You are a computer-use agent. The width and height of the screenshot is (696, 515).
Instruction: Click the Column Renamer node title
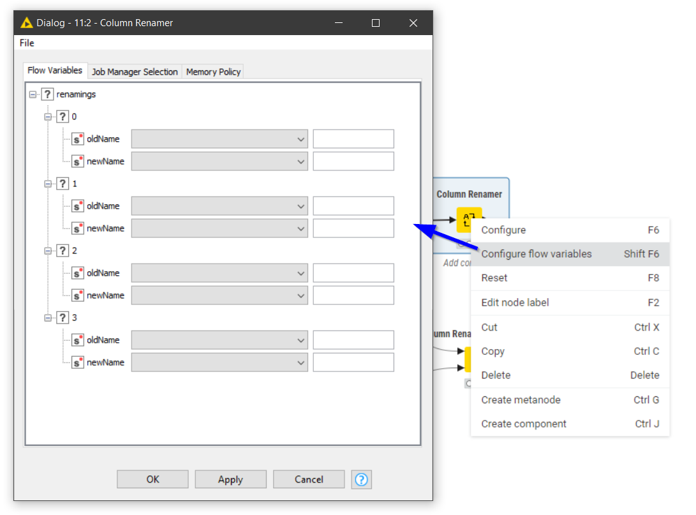(x=469, y=195)
